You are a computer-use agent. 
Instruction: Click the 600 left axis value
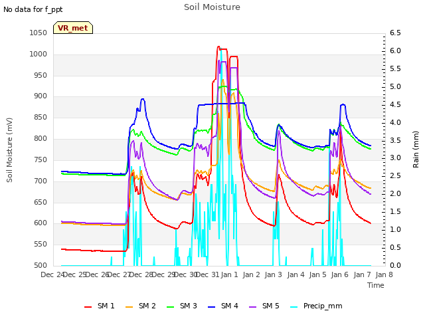41,223
